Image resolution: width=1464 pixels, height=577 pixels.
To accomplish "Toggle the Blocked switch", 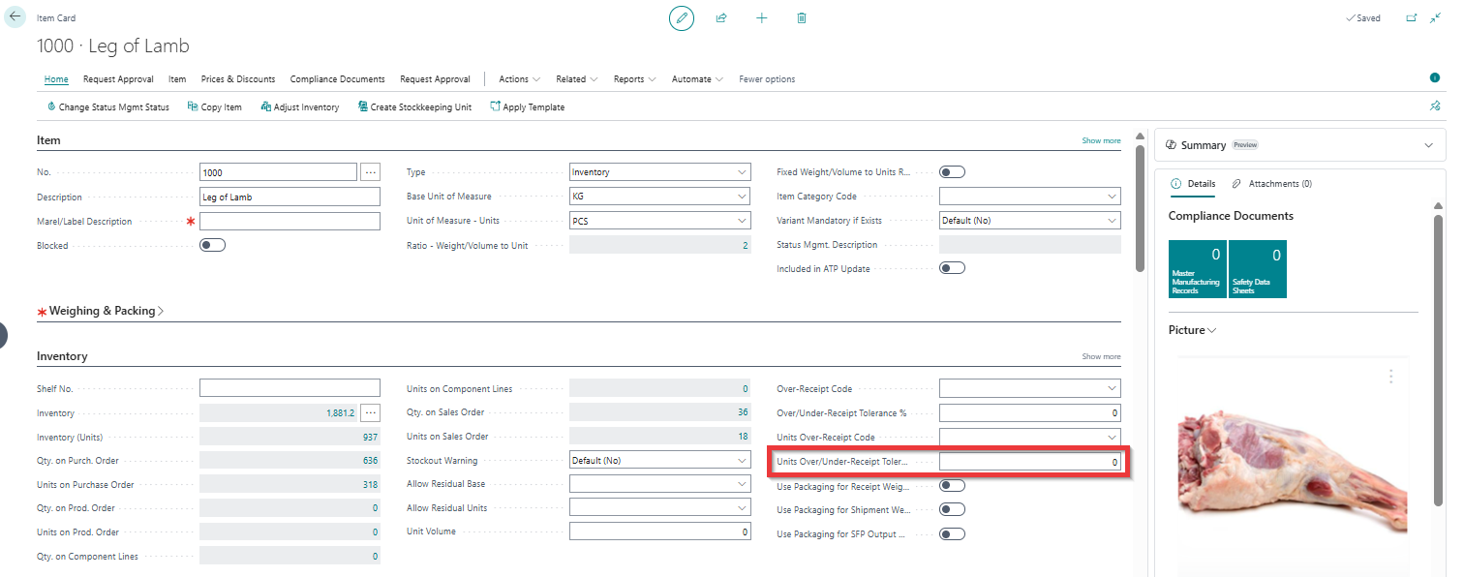I will (212, 245).
